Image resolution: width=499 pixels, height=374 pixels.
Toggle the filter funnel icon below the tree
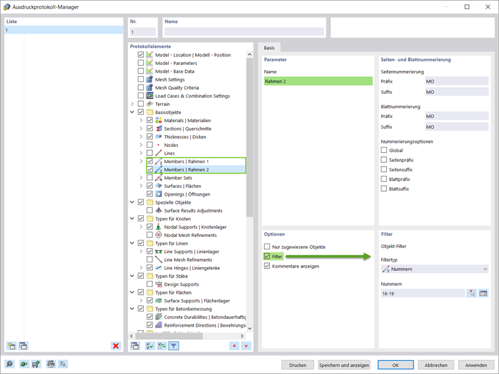(174, 346)
